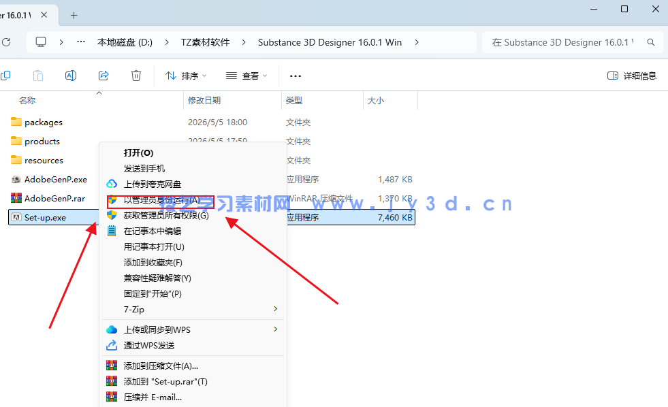Viewport: 668px width, 407px height.
Task: Click the delete trash icon
Action: (x=136, y=76)
